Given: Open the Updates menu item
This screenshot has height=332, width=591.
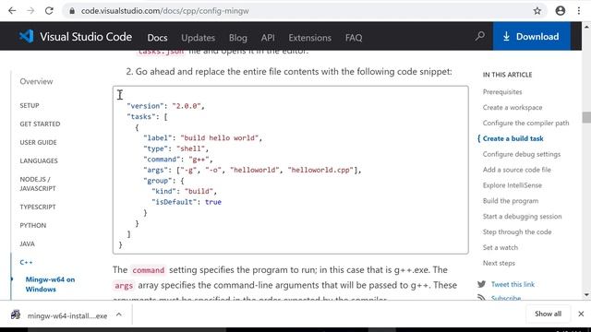Looking at the screenshot, I should pyautogui.click(x=198, y=38).
